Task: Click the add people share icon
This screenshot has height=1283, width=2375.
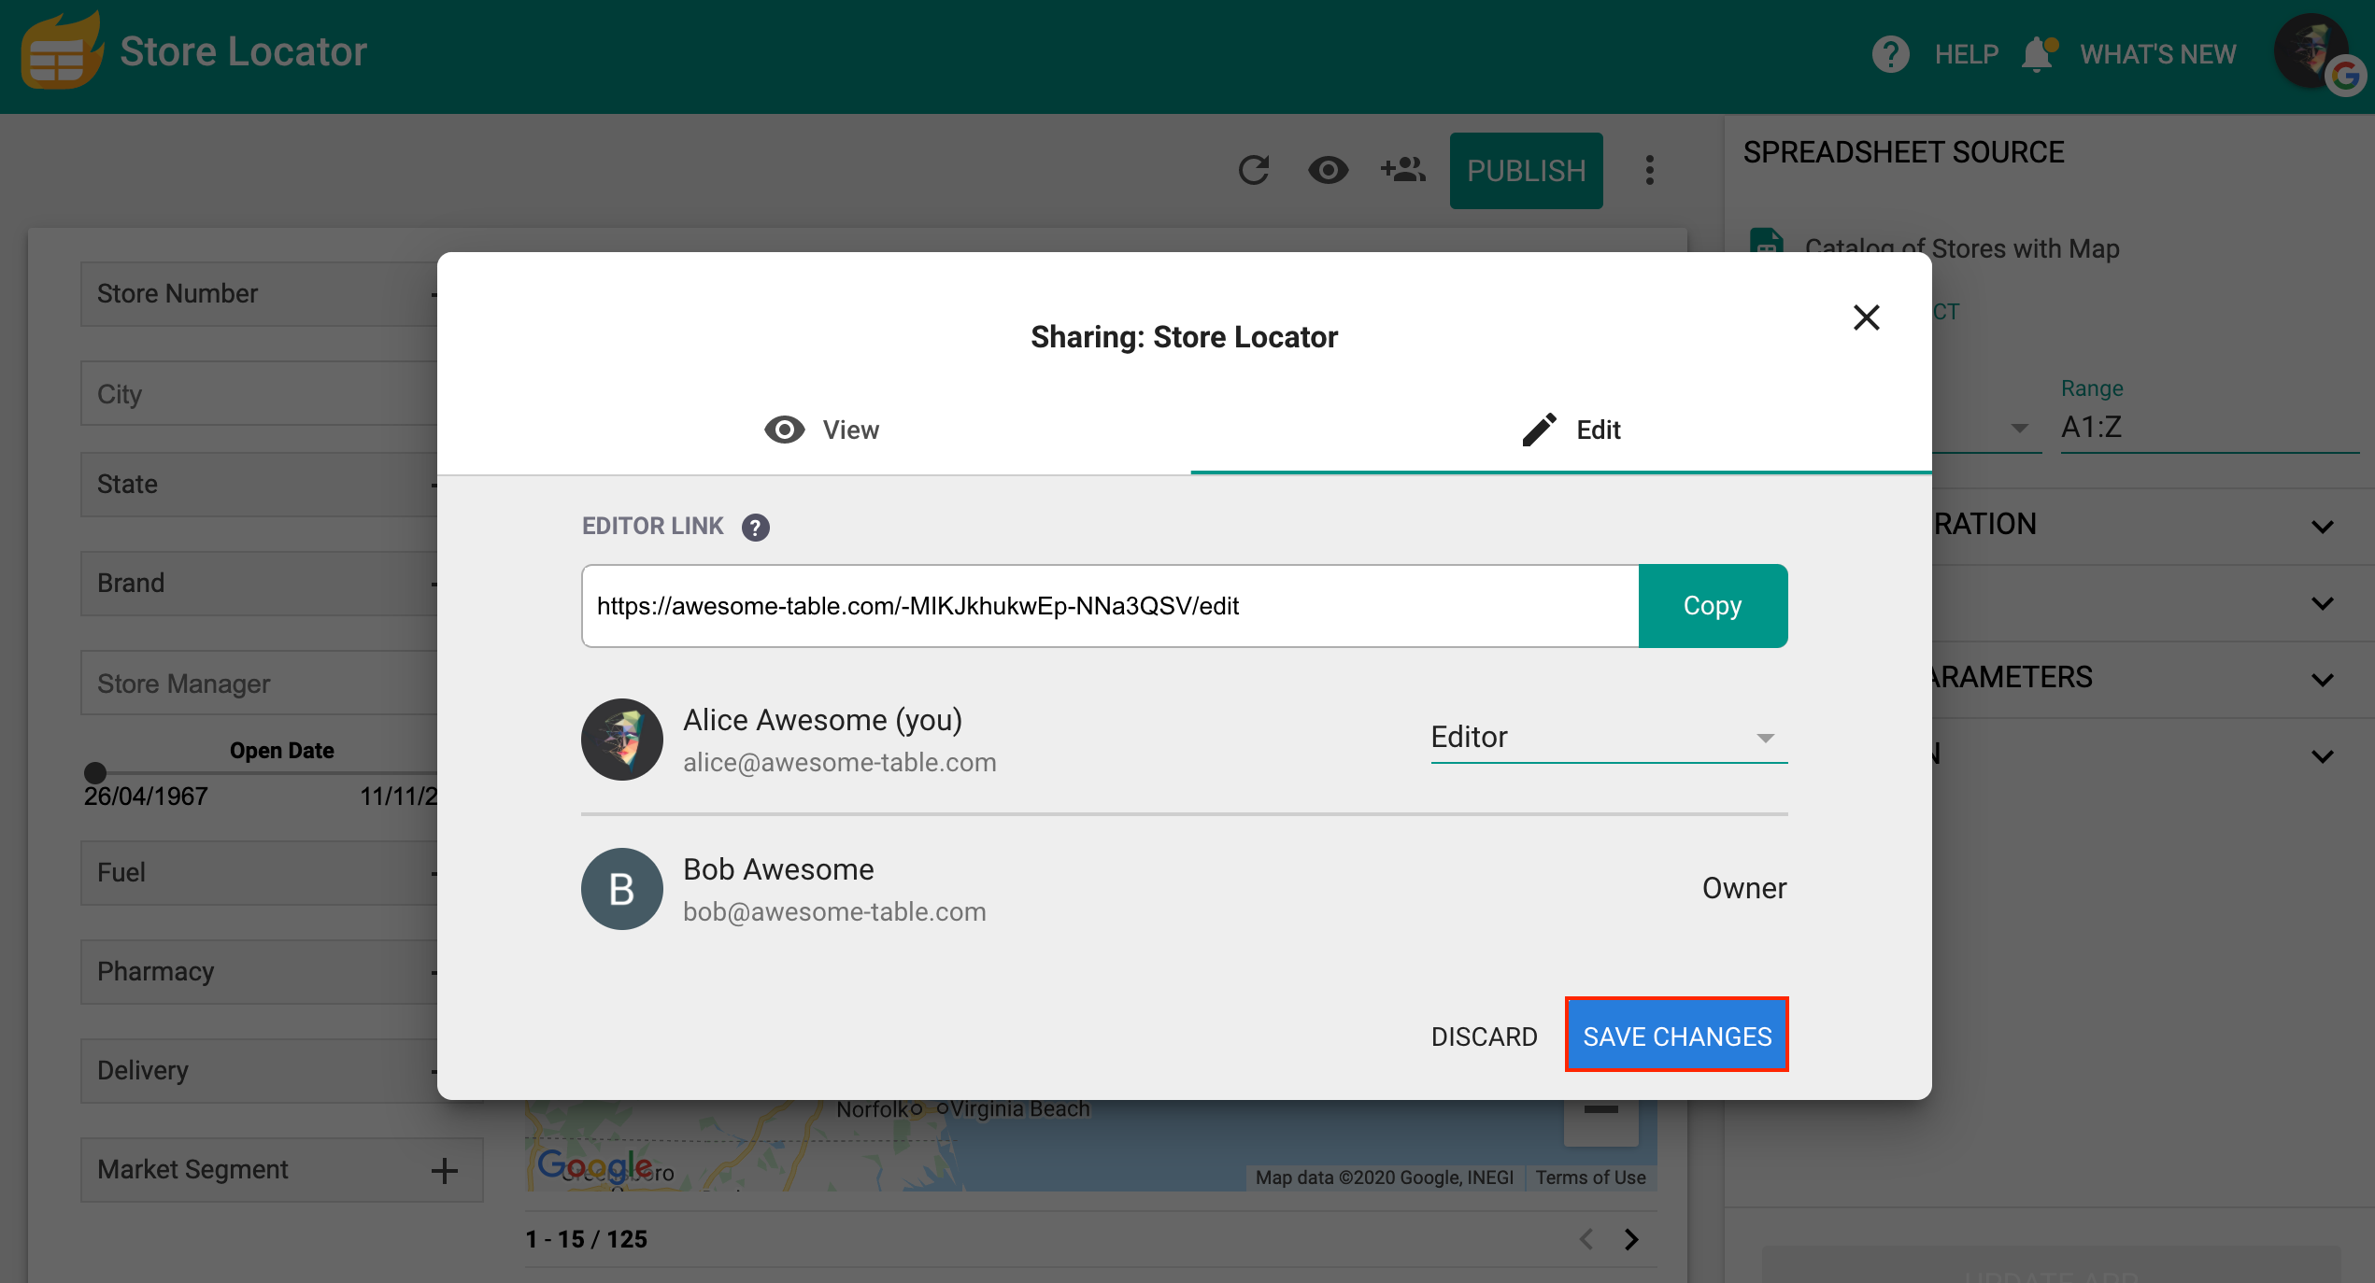Action: click(x=1403, y=170)
